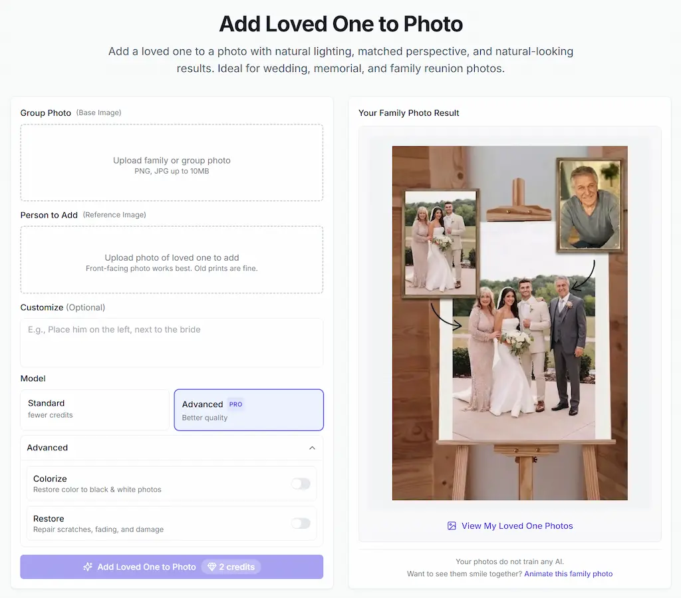The height and width of the screenshot is (598, 681).
Task: Choose the Advanced Better quality model
Action: click(x=249, y=410)
